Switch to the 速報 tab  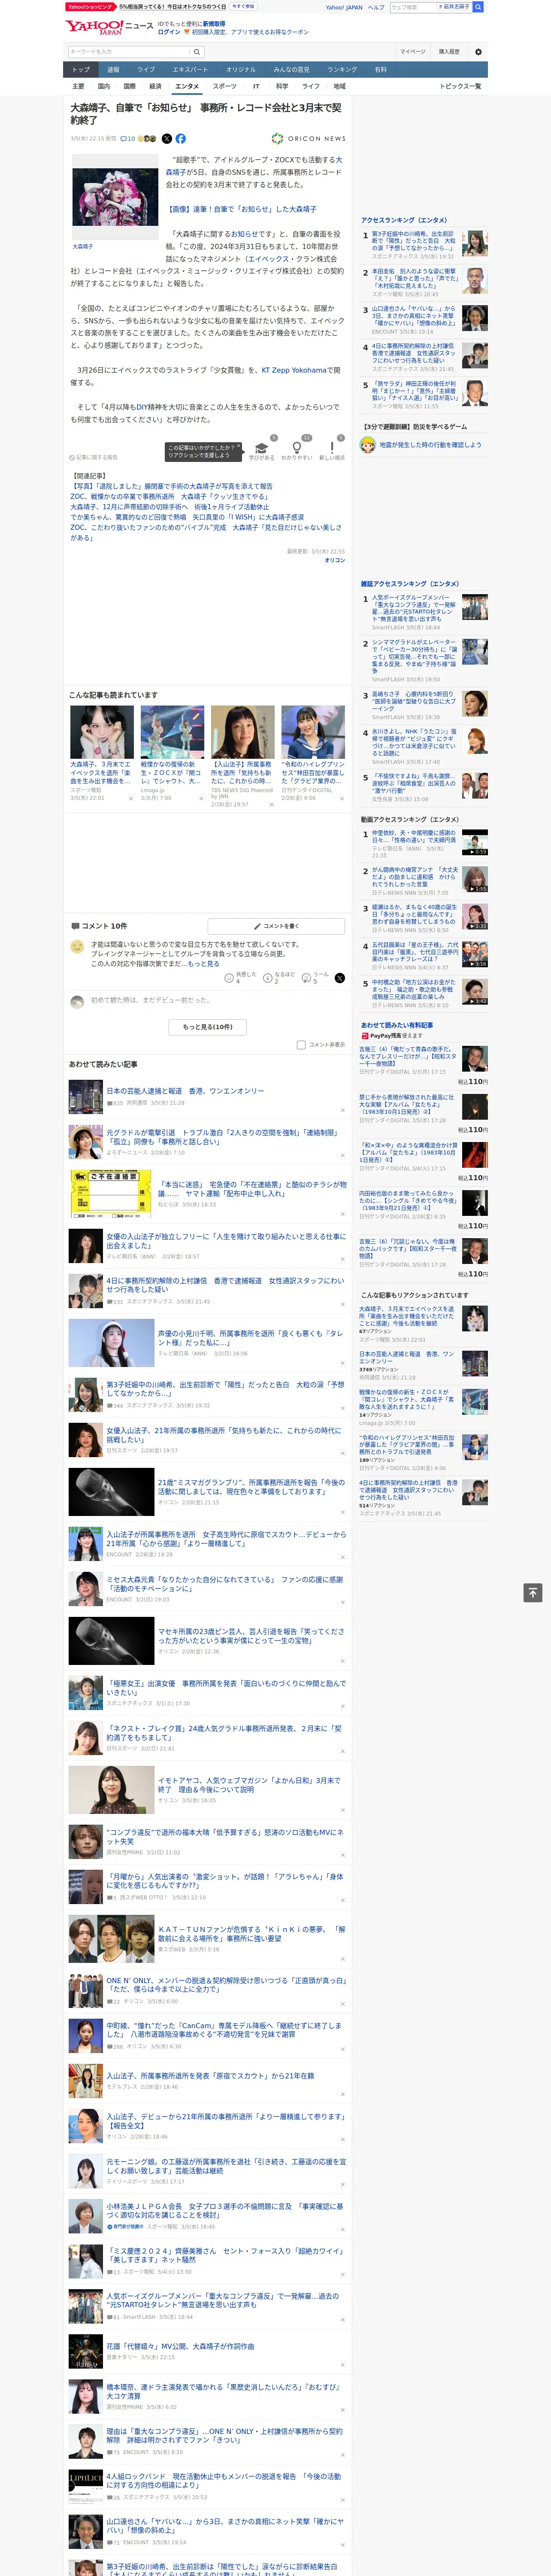click(113, 70)
